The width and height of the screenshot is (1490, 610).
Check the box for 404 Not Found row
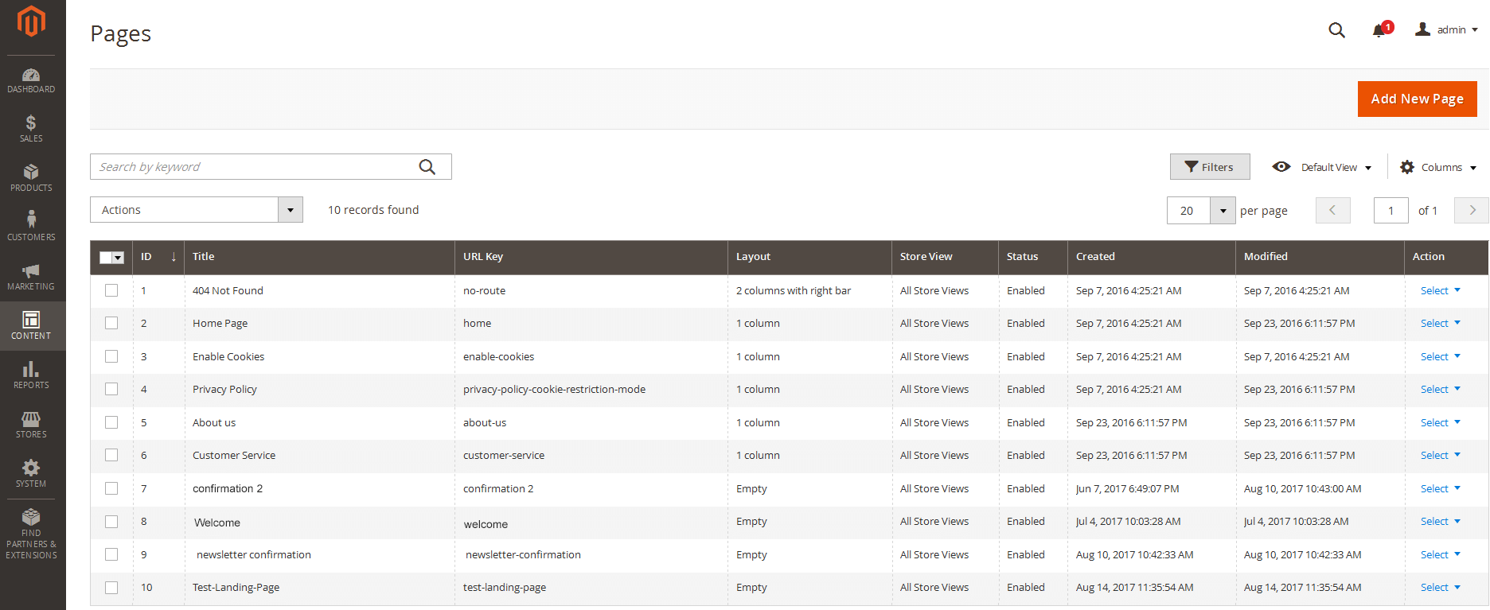point(111,290)
